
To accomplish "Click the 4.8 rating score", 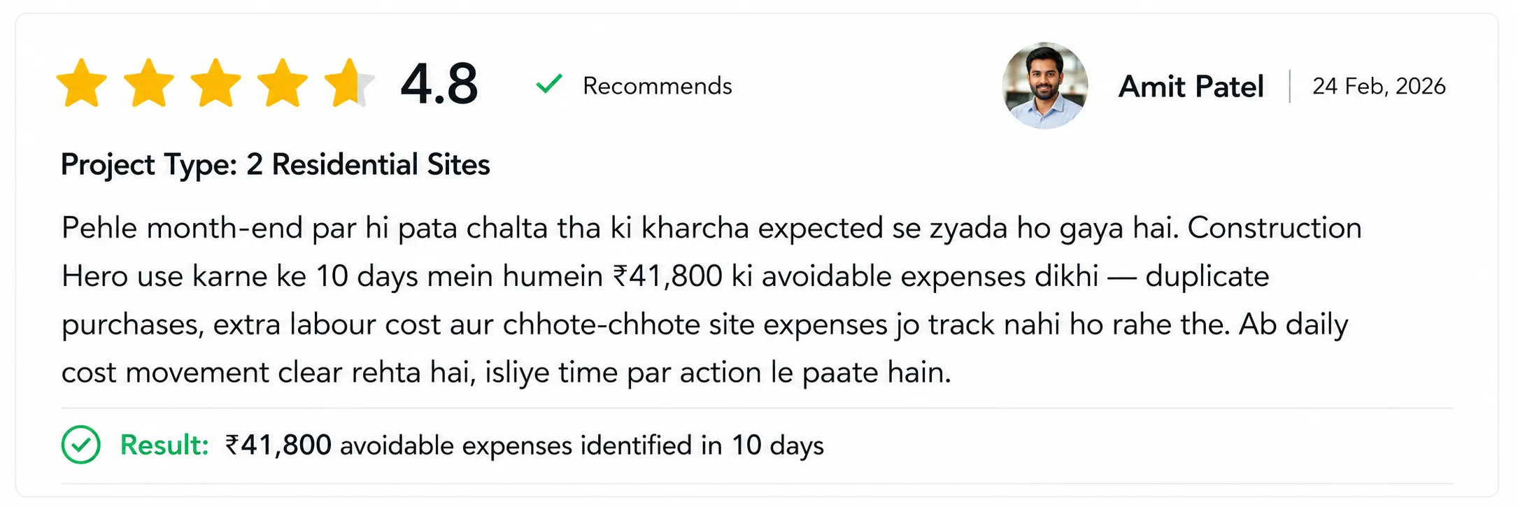I will tap(439, 84).
